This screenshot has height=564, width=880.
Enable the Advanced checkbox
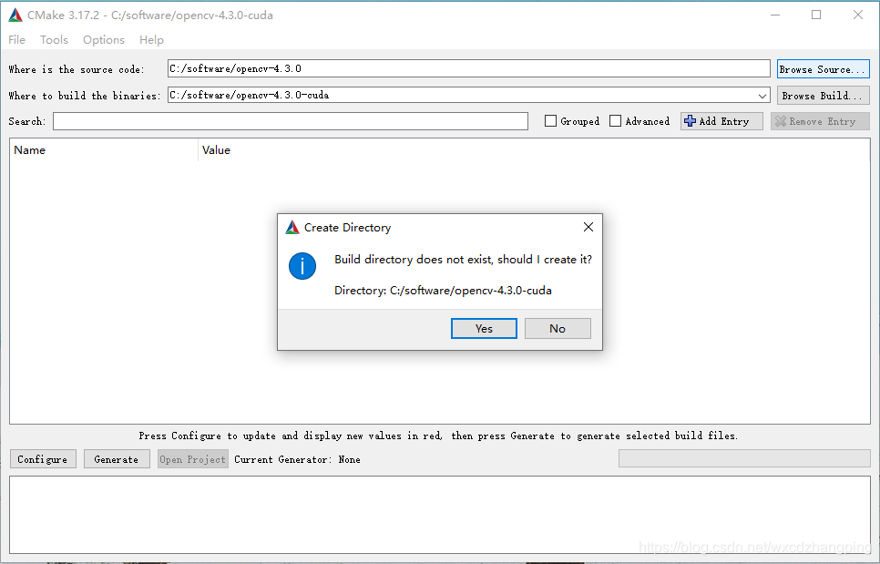coord(616,121)
